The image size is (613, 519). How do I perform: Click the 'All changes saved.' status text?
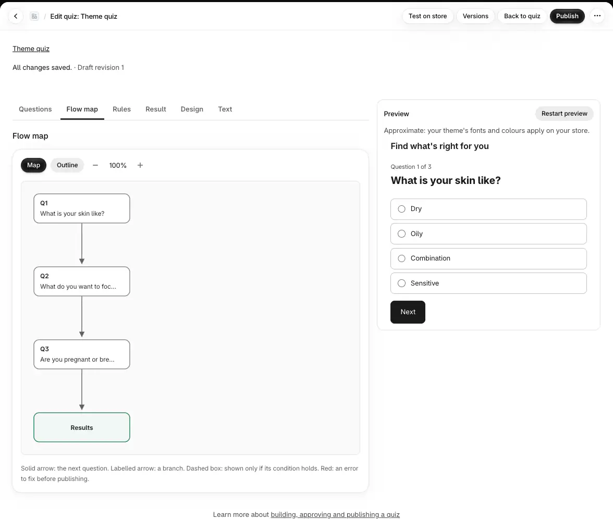click(x=42, y=68)
